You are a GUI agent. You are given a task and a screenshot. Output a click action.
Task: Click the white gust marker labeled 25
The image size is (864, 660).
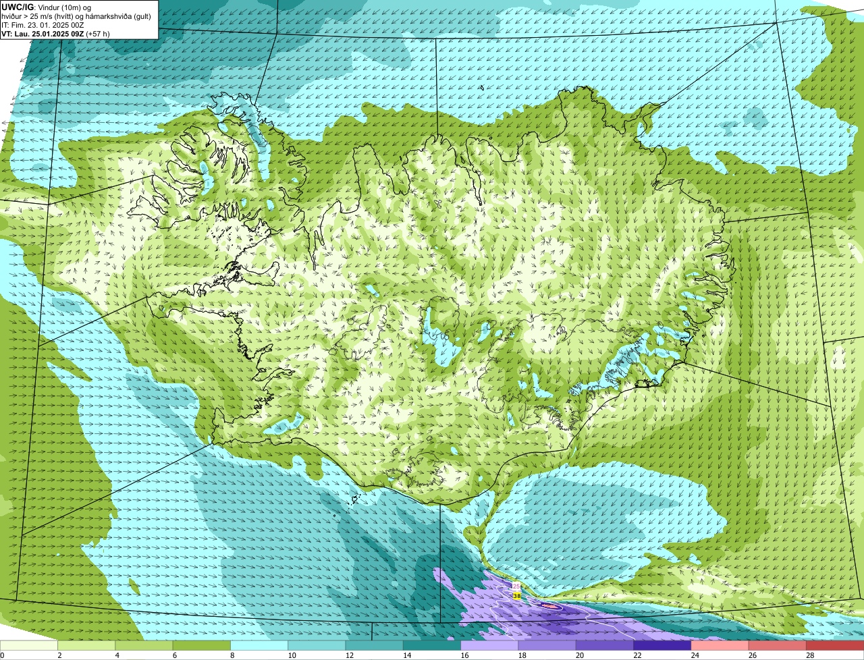516,586
